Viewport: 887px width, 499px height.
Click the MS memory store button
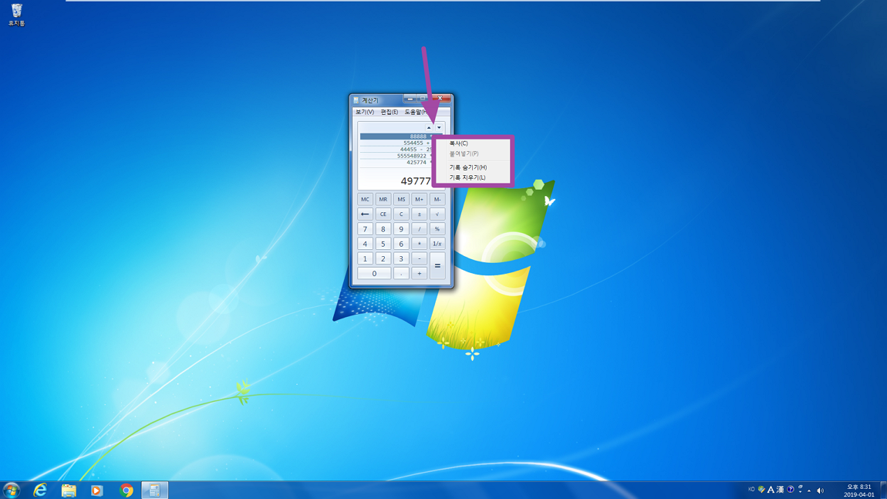401,200
